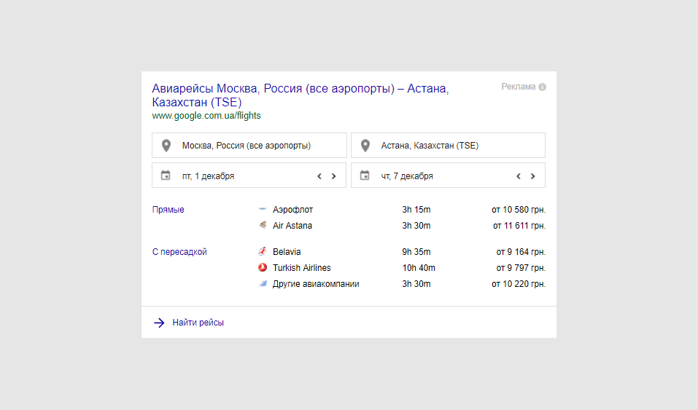
Task: Click the Реклама ad label
Action: [x=518, y=87]
